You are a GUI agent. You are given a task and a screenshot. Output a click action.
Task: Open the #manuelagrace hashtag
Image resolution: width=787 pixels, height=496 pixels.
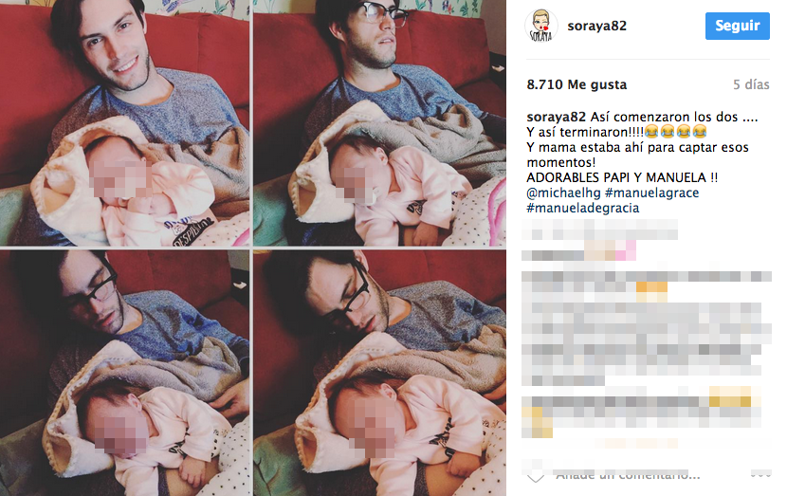[652, 193]
